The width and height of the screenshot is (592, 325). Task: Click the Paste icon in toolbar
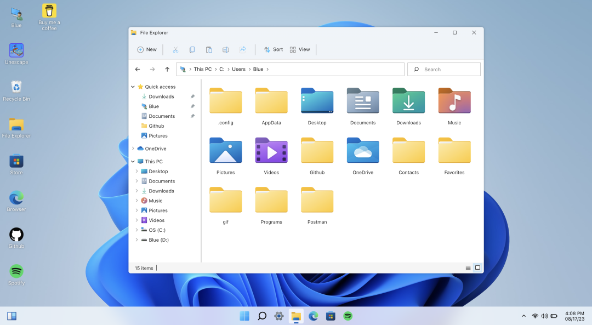tap(209, 49)
